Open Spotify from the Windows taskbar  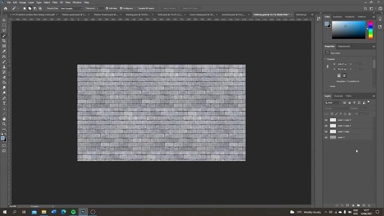73,212
